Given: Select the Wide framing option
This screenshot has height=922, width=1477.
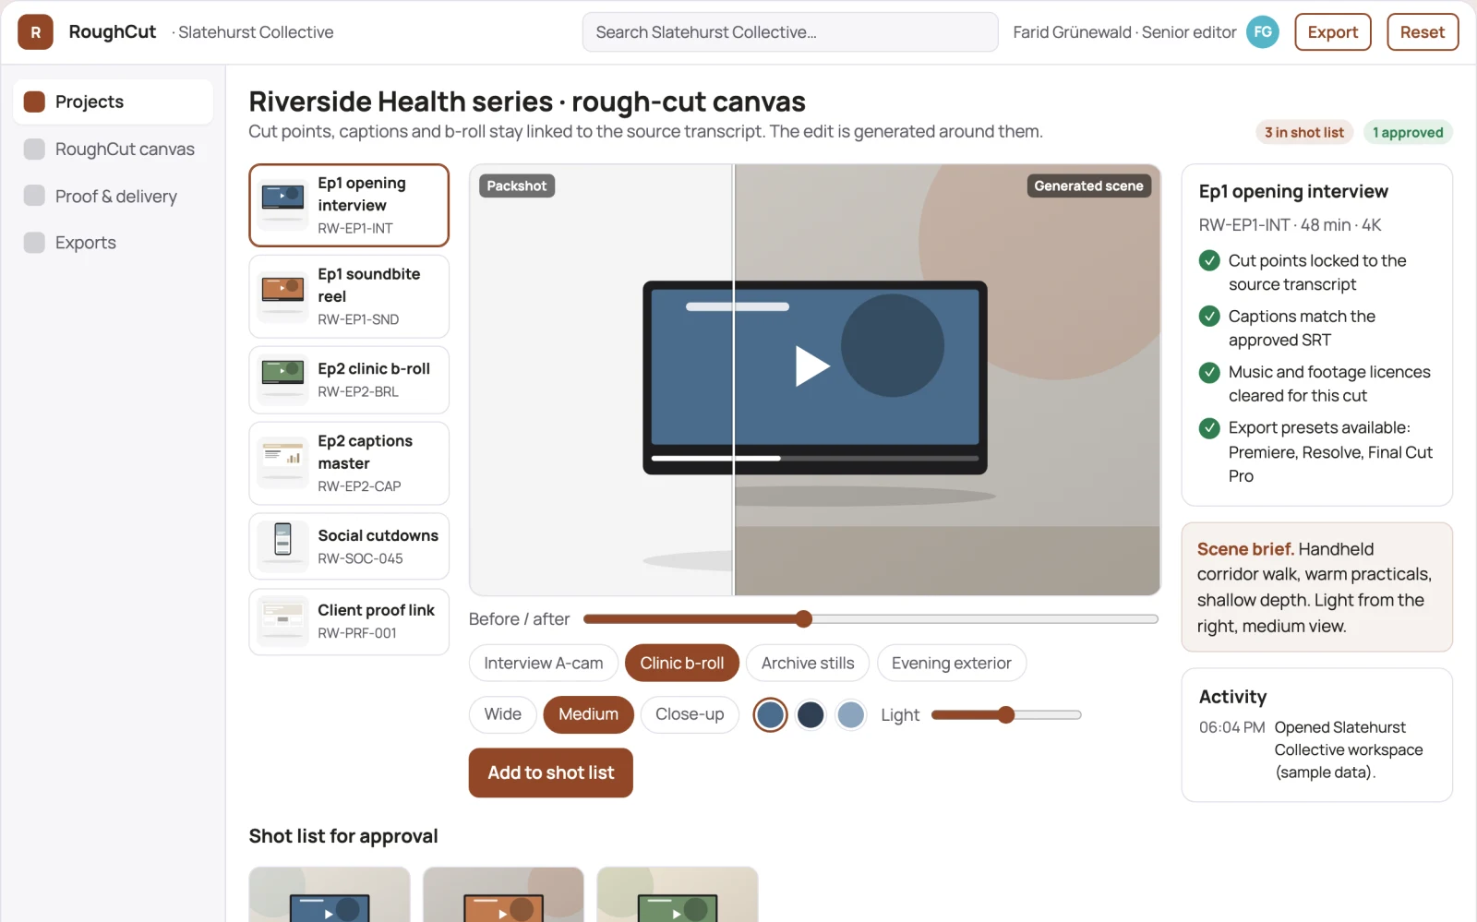Looking at the screenshot, I should click(x=503, y=714).
